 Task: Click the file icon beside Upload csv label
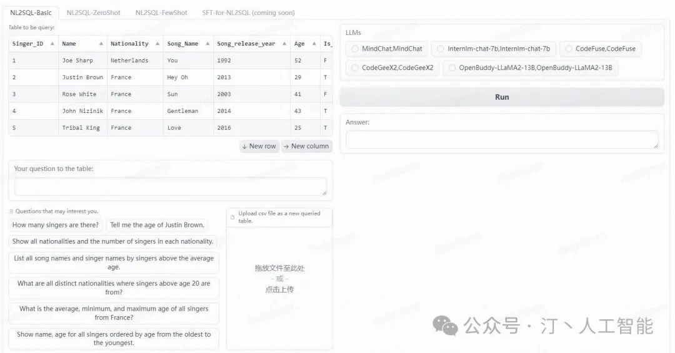(x=232, y=217)
